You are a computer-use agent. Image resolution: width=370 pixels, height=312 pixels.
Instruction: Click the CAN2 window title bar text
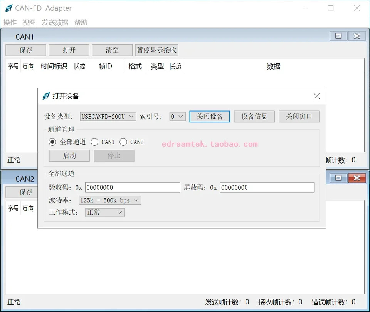pyautogui.click(x=25, y=179)
